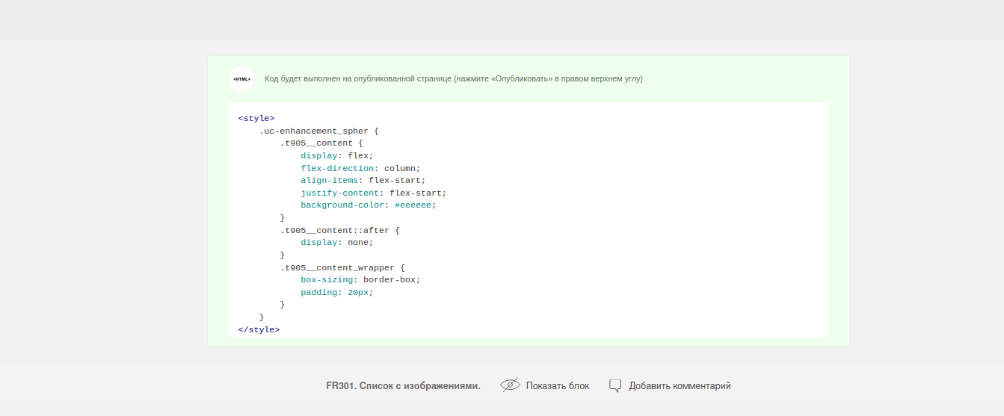Viewport: 1004px width, 416px height.
Task: Place cursor on the closing </style> tag
Action: coord(259,329)
